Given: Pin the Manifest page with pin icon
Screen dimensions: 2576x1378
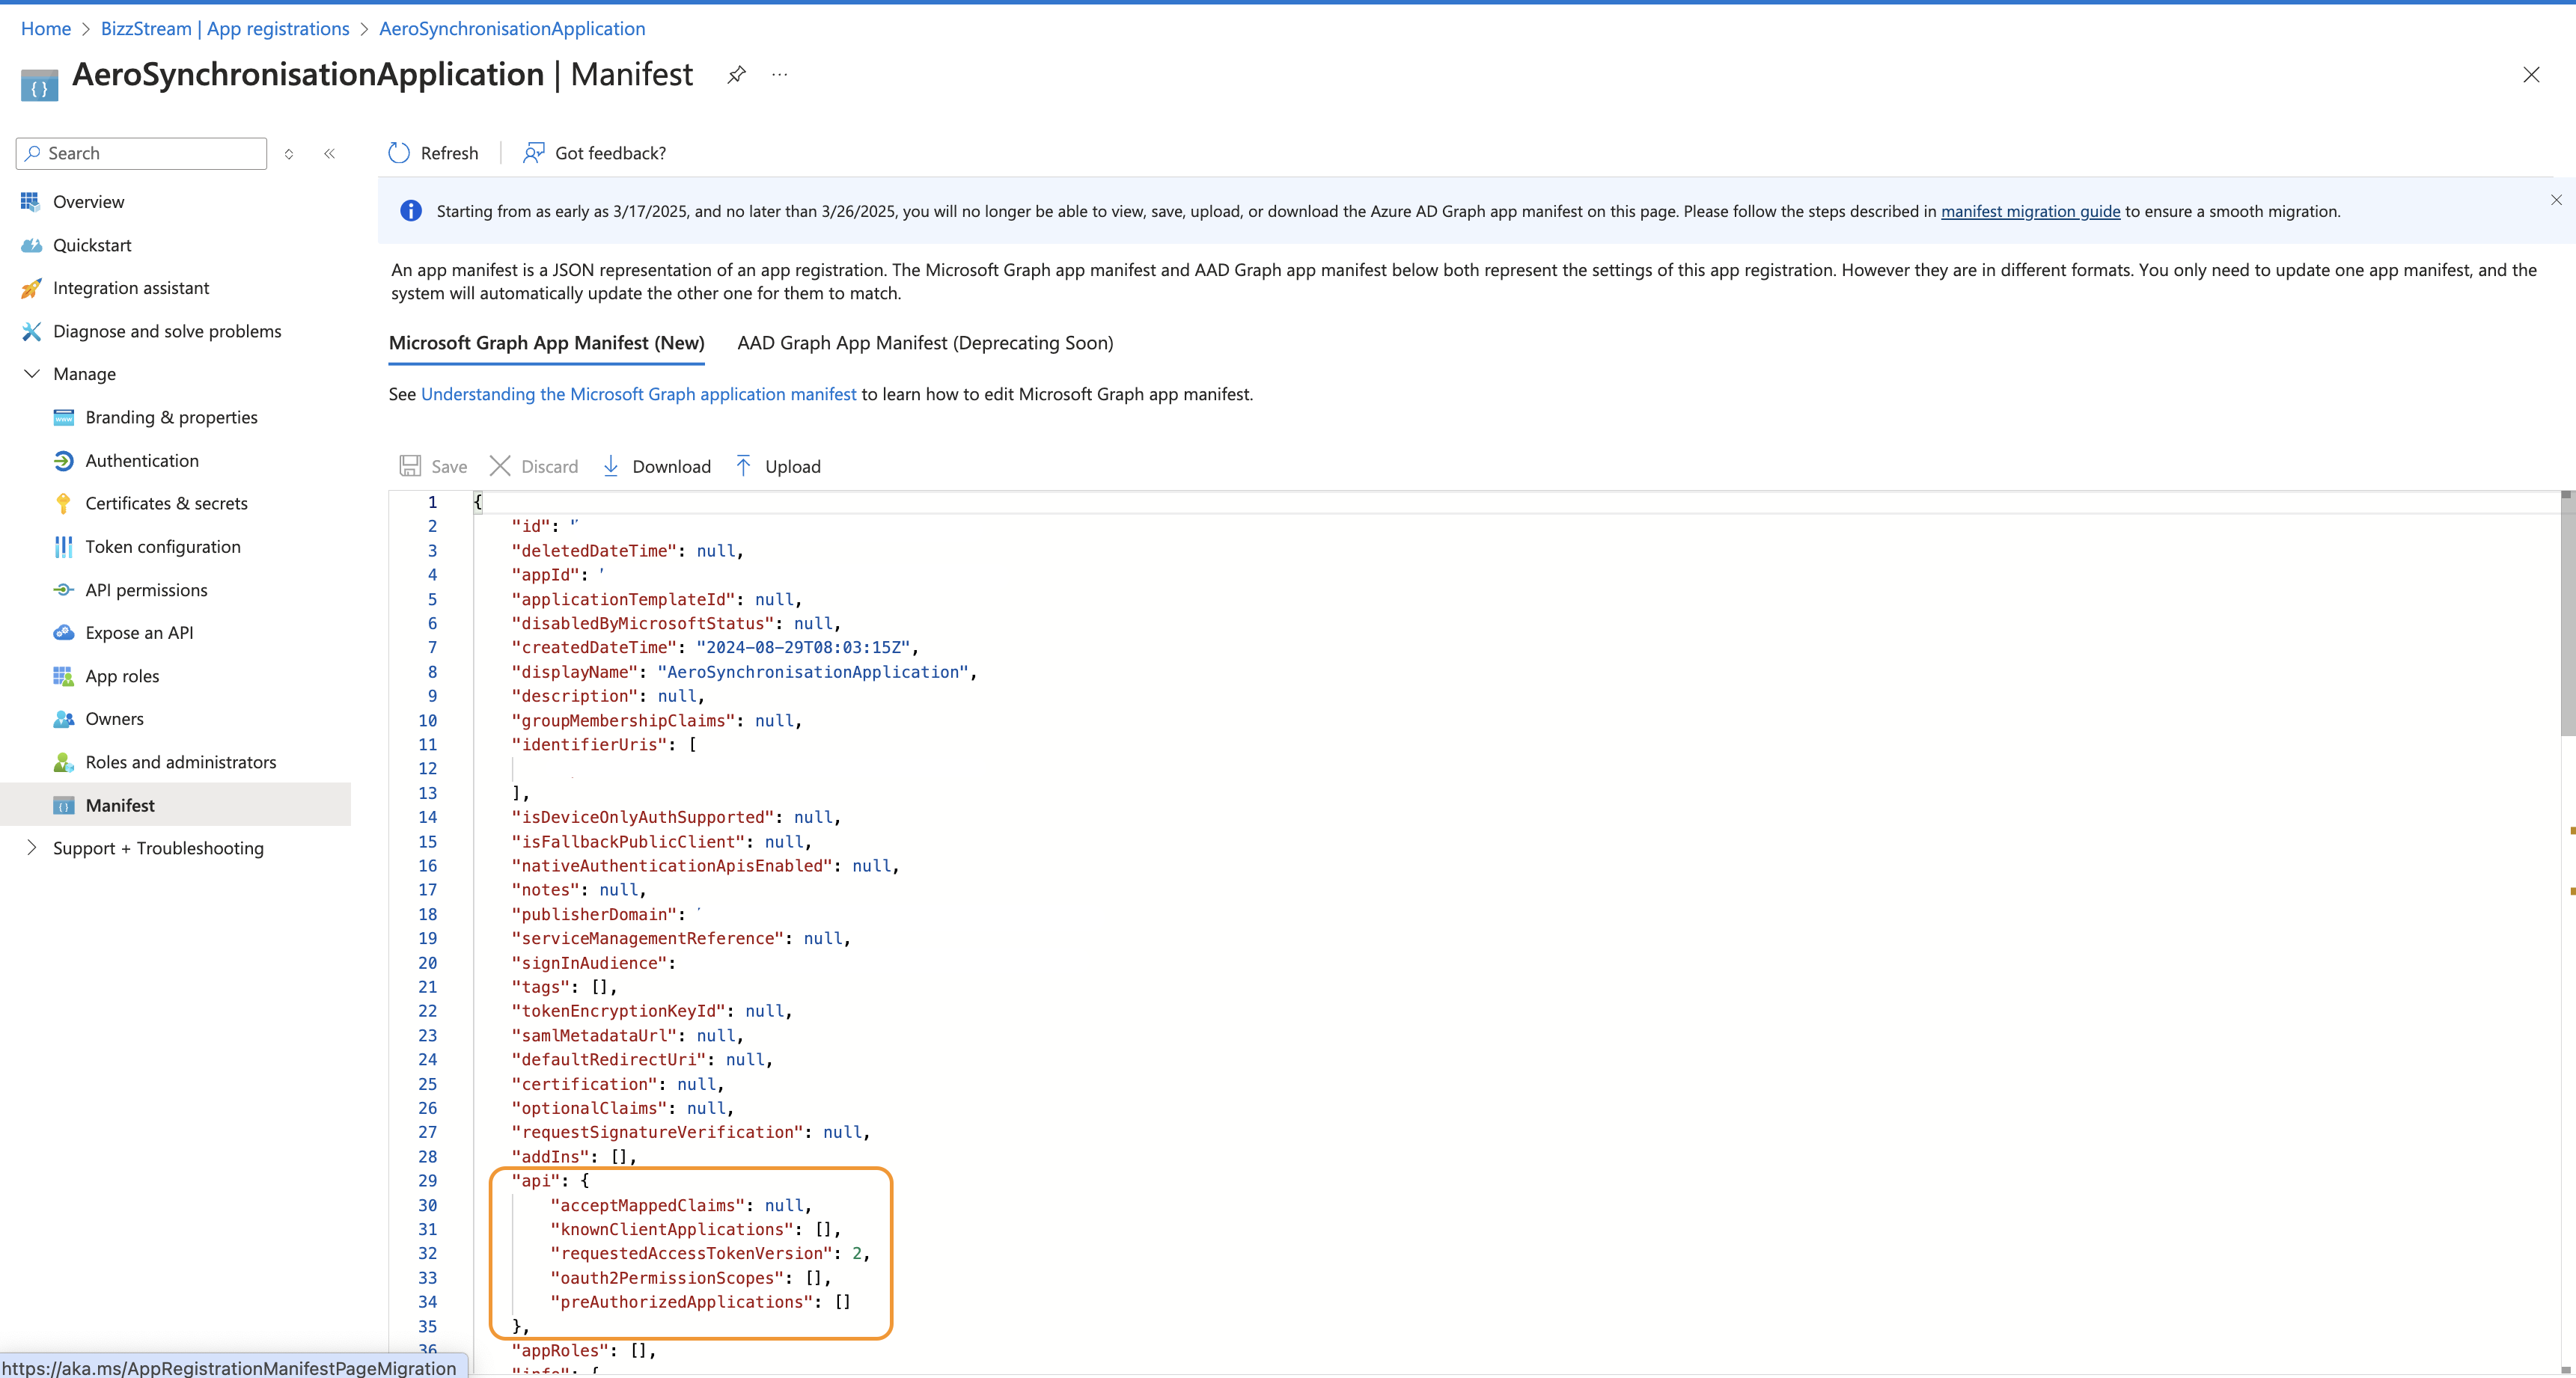Looking at the screenshot, I should [x=736, y=75].
